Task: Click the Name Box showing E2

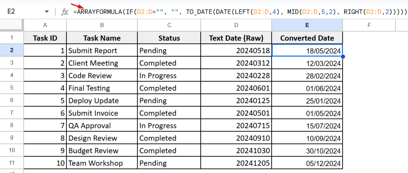Action: pyautogui.click(x=16, y=11)
